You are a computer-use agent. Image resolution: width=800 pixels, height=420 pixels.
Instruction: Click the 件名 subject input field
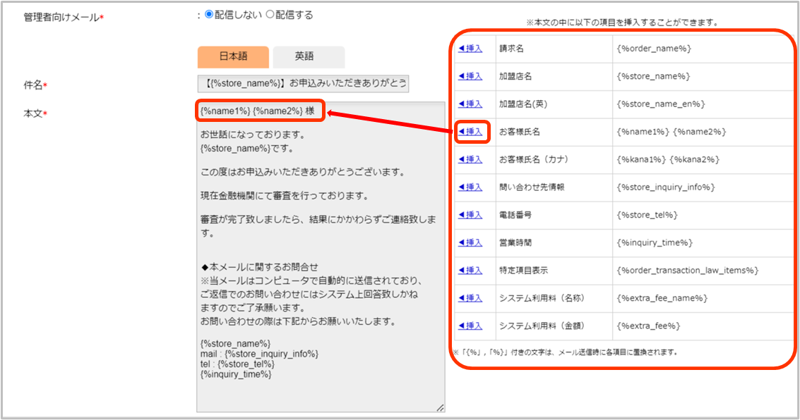click(303, 84)
